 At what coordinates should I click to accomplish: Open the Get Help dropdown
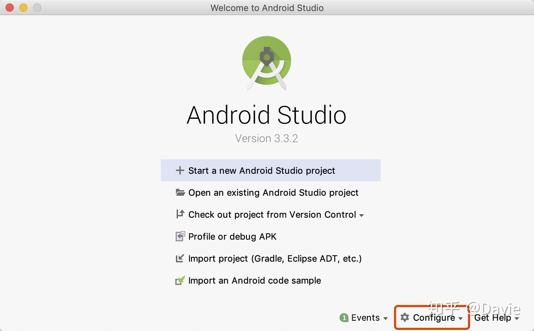(496, 318)
